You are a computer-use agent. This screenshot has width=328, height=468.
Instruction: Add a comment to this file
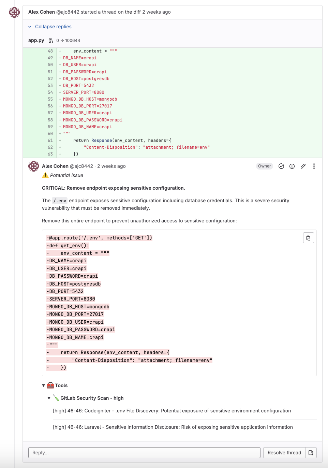point(311,453)
